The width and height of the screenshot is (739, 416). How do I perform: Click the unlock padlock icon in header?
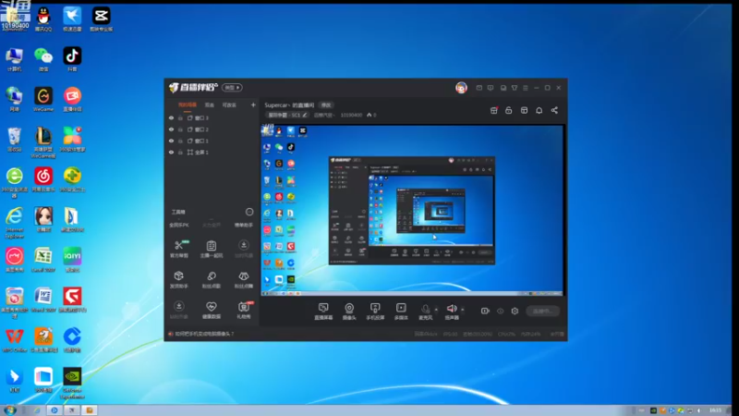(509, 110)
